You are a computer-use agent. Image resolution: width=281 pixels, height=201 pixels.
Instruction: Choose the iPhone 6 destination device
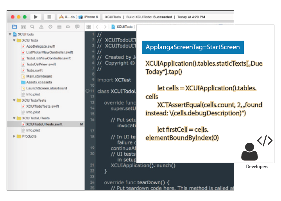pos(88,17)
